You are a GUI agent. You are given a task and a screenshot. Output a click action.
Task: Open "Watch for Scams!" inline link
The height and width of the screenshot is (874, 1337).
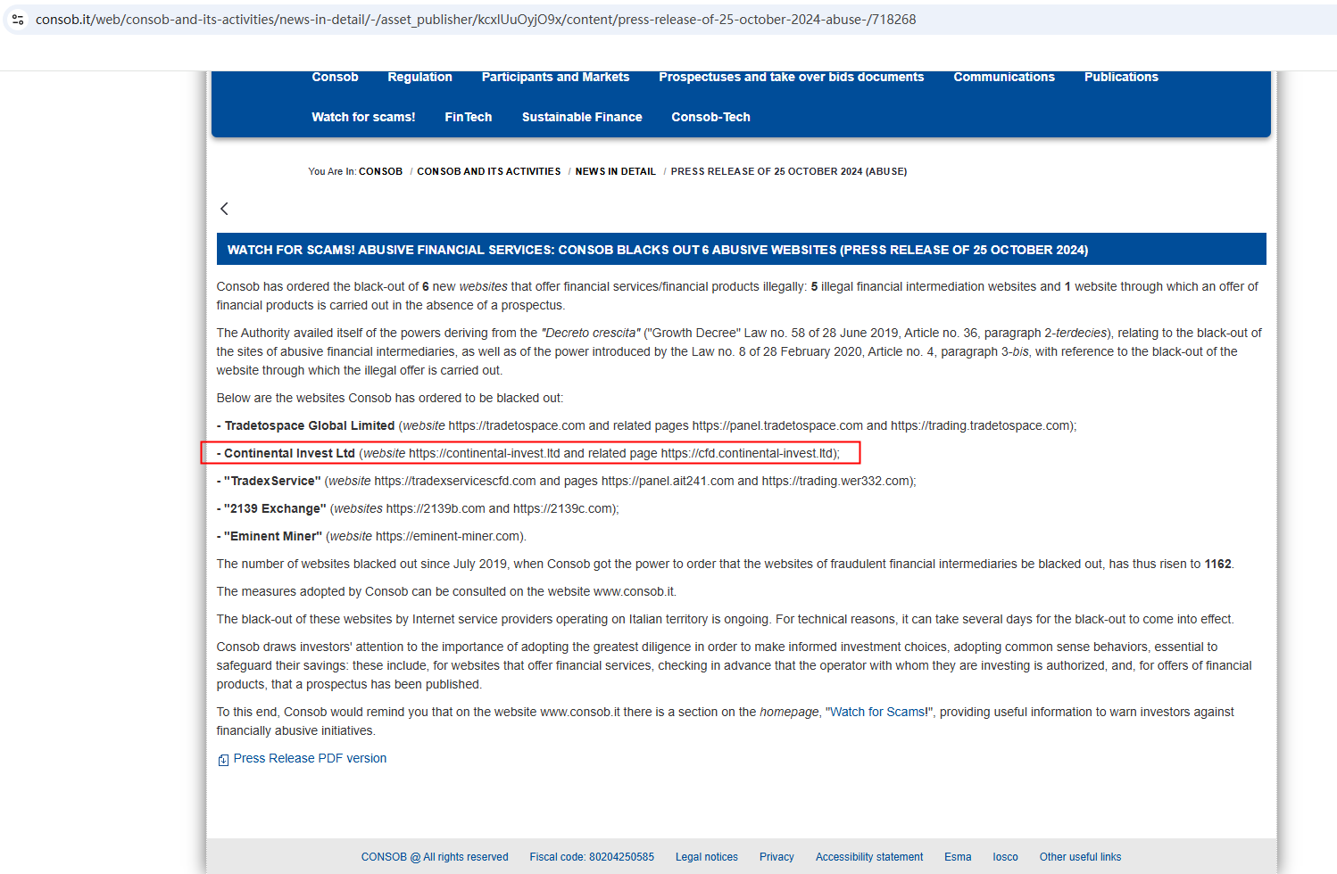coord(879,712)
